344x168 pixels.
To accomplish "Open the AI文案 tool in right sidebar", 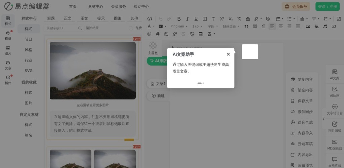I will point(334,74).
